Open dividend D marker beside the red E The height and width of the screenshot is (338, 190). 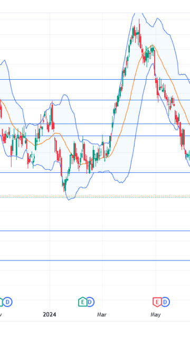click(165, 302)
